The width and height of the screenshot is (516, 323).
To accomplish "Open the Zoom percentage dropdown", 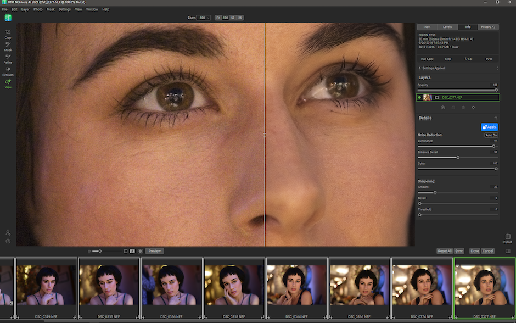I will tap(204, 18).
